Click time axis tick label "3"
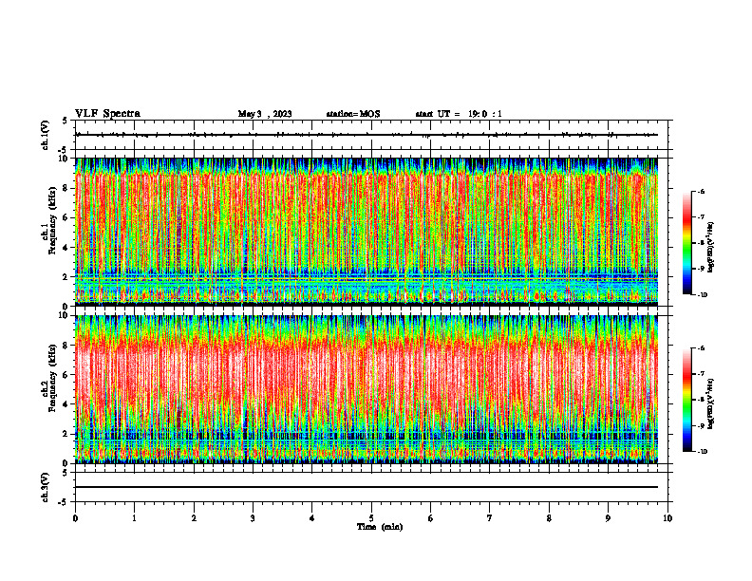This screenshot has height=581, width=752. [x=253, y=518]
